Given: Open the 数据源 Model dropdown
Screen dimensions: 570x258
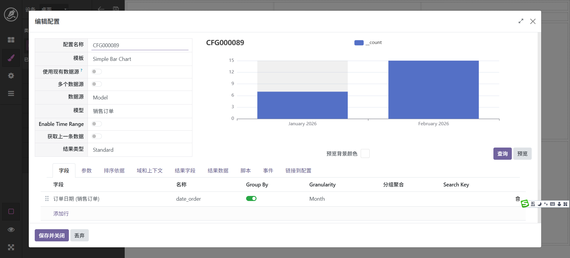Looking at the screenshot, I should pos(140,98).
